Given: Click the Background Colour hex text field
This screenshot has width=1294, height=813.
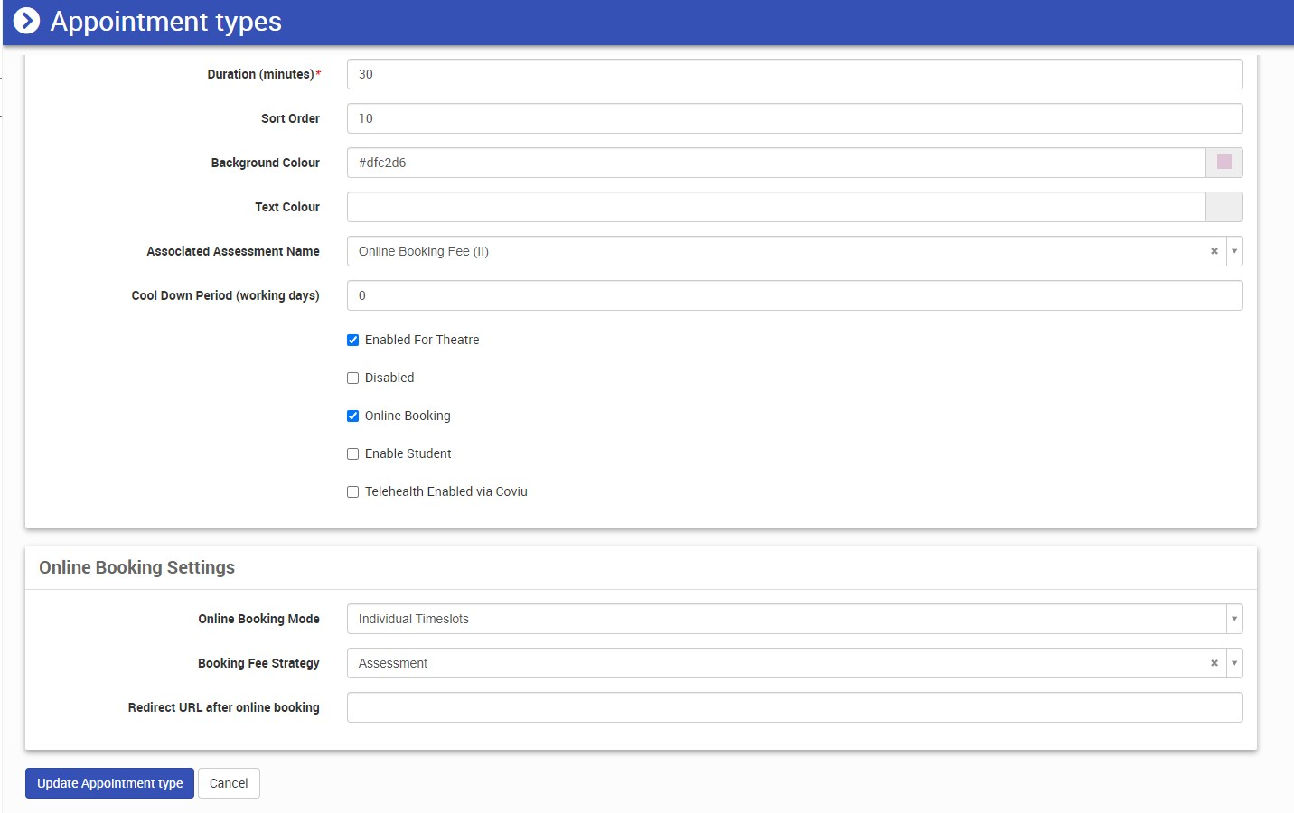Looking at the screenshot, I should [x=775, y=163].
